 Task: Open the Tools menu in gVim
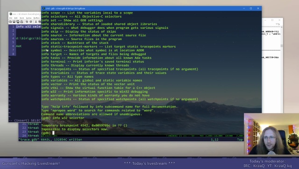[22, 18]
